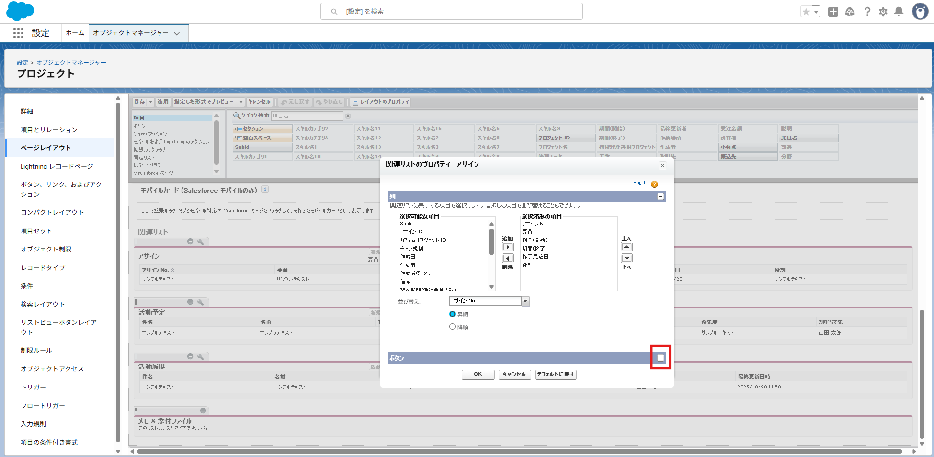Click the Setup search input field
The height and width of the screenshot is (457, 934).
coord(451,11)
